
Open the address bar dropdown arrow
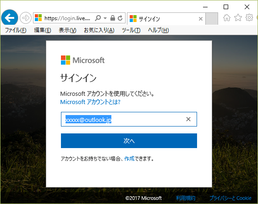pos(105,18)
